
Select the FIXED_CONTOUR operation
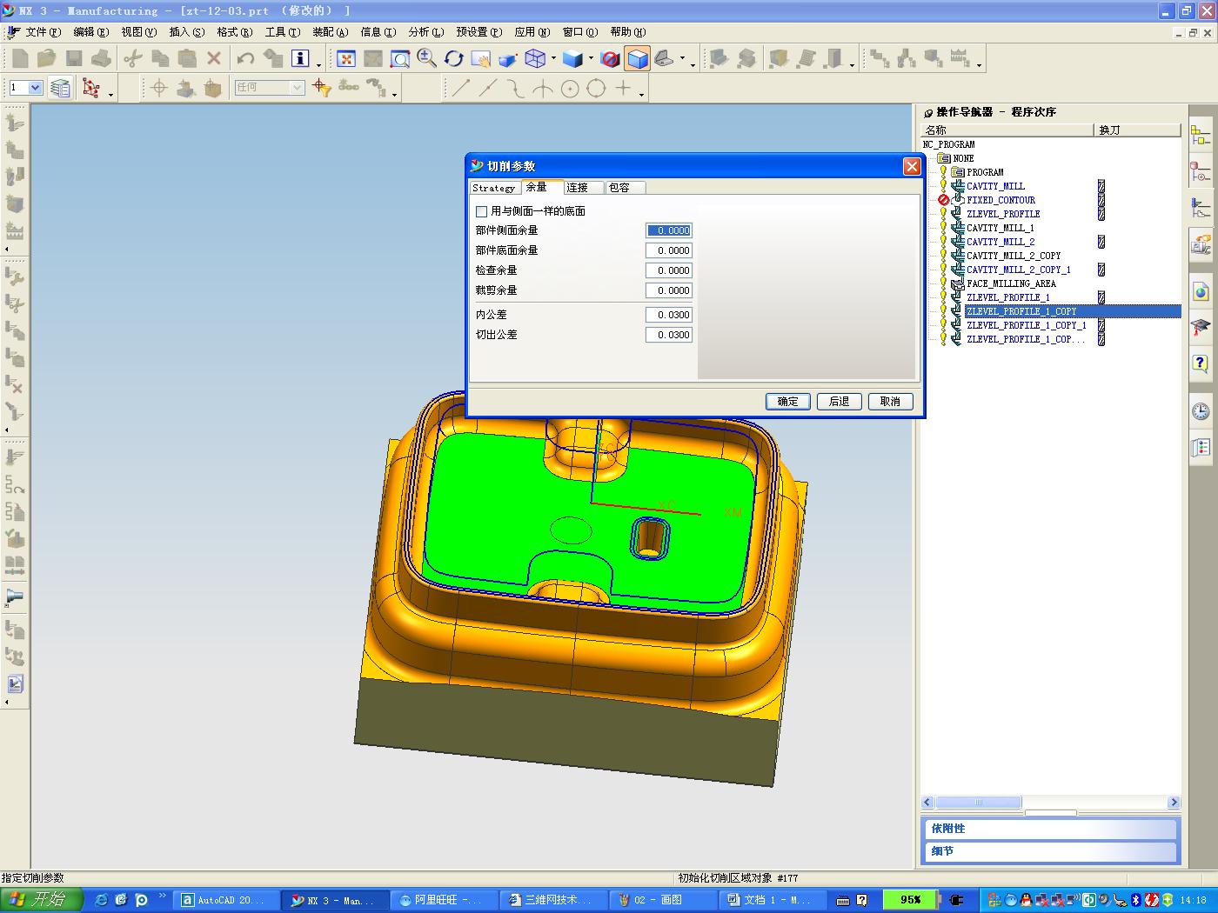coord(1000,200)
